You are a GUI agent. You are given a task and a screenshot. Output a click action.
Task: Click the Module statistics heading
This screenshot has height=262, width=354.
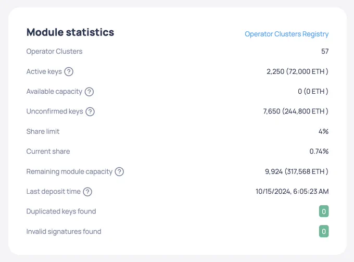pos(70,32)
